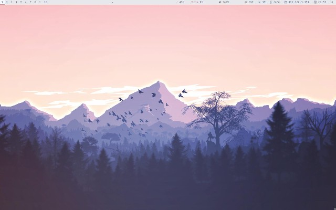The image size is (336, 210).
Task: Click the clock icon showing the time
Action: 315,2
